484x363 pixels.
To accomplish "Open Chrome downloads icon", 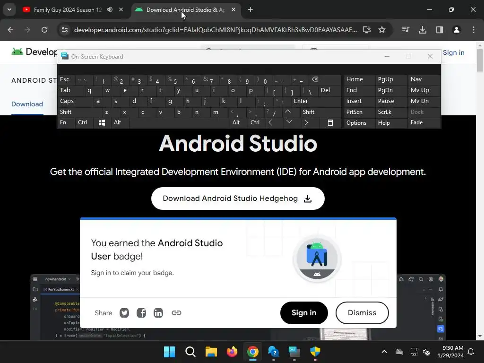I will [423, 30].
